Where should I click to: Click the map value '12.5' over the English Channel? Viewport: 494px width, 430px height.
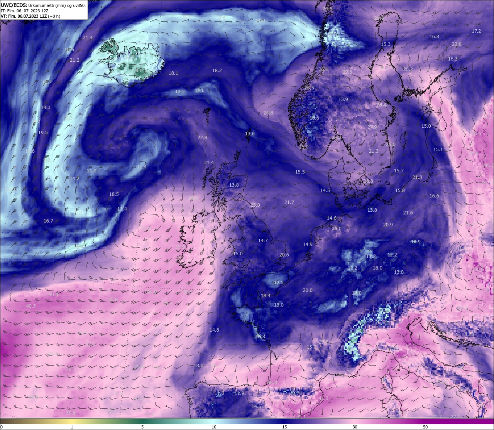click(x=279, y=283)
